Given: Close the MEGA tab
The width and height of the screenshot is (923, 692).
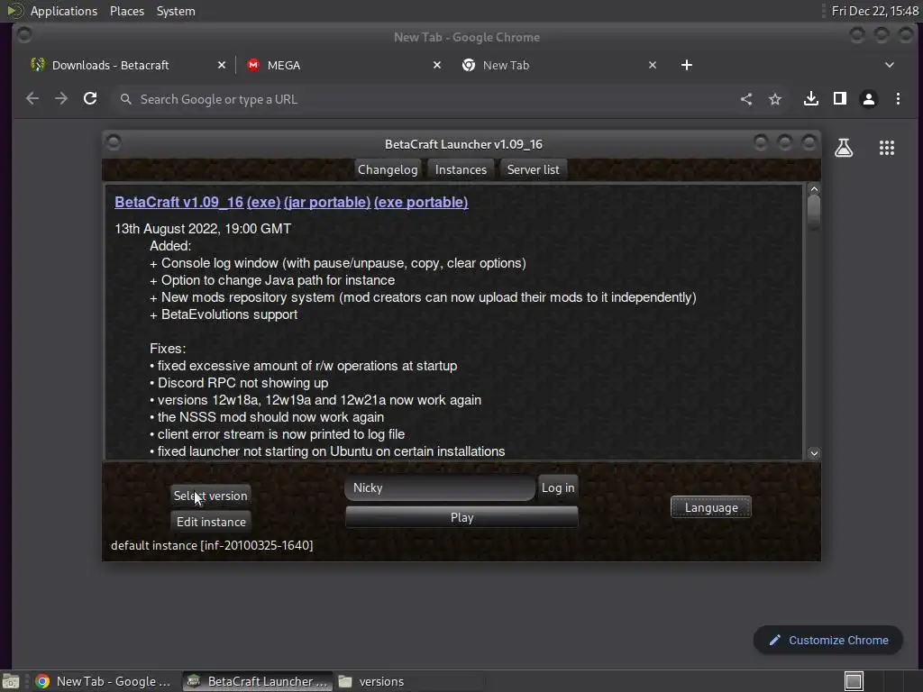Looking at the screenshot, I should [437, 65].
